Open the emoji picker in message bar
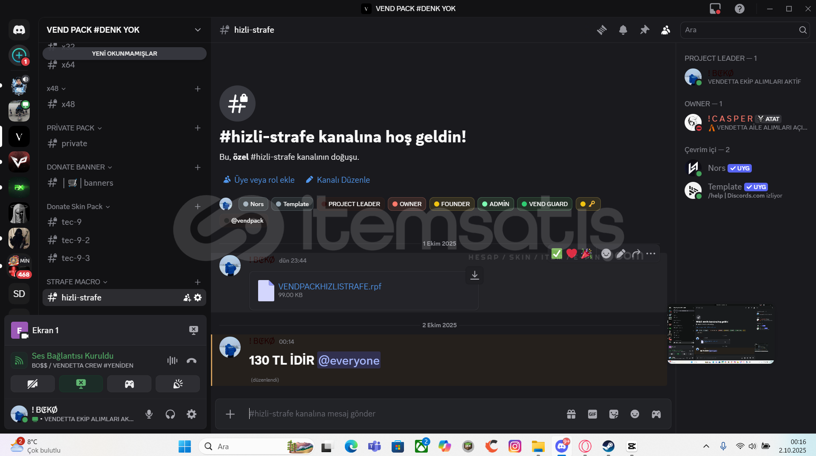The width and height of the screenshot is (816, 456). tap(635, 414)
